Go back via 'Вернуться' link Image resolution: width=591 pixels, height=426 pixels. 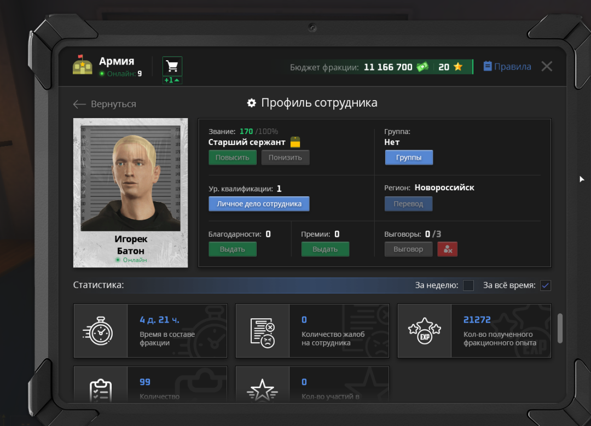[x=105, y=104]
